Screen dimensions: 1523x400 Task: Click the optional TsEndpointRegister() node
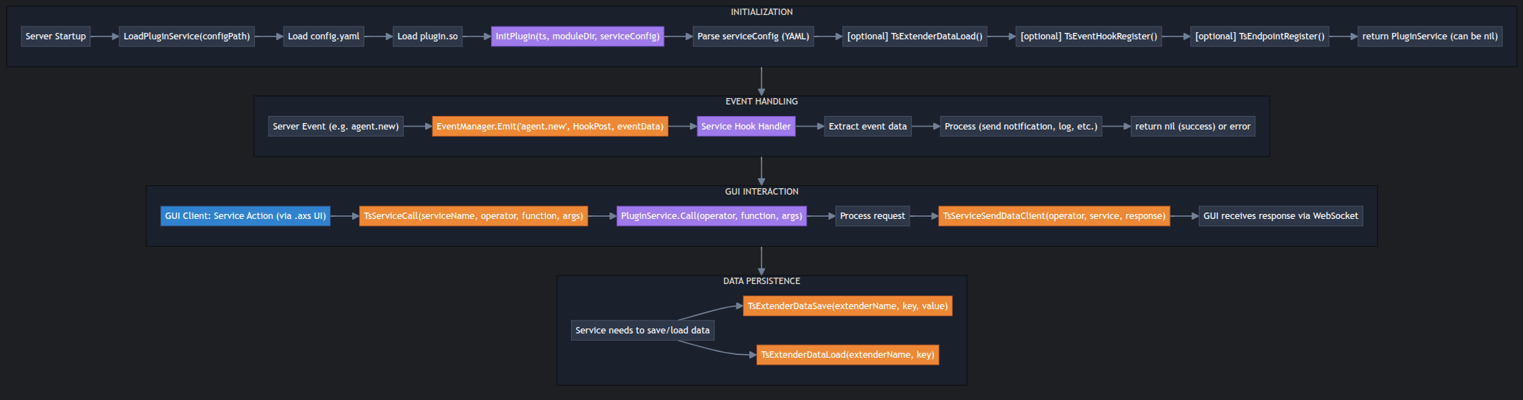(x=1260, y=36)
